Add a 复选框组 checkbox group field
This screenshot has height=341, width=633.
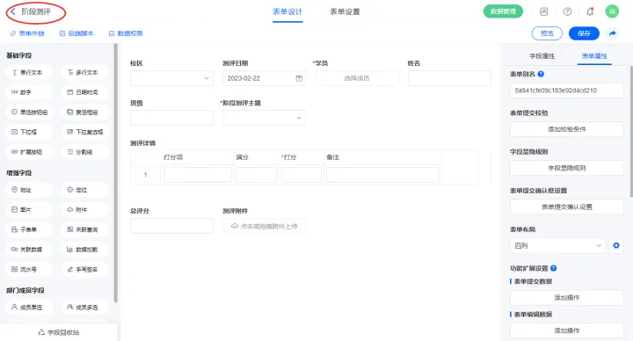(84, 112)
